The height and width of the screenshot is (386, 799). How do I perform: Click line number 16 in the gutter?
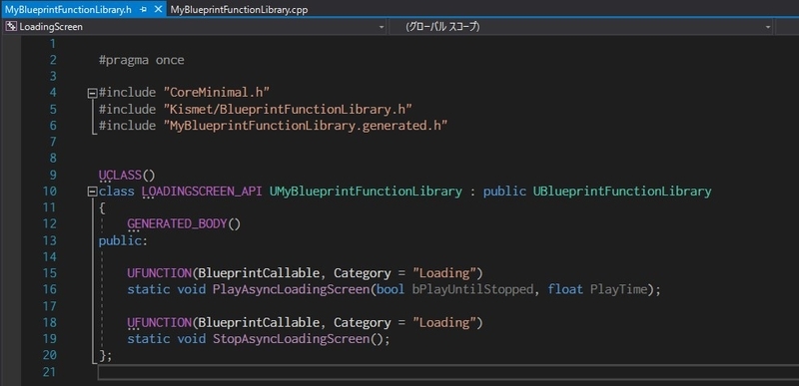click(49, 289)
